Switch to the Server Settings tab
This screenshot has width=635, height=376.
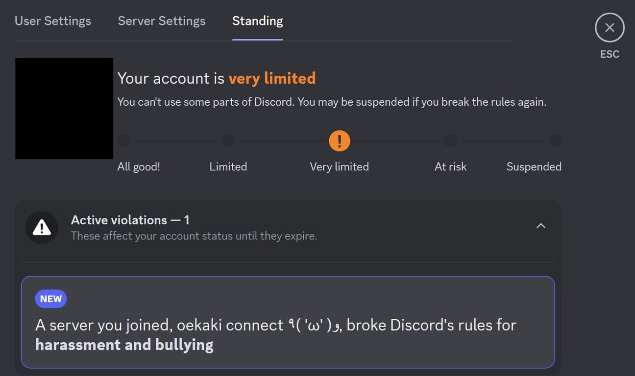click(x=162, y=21)
